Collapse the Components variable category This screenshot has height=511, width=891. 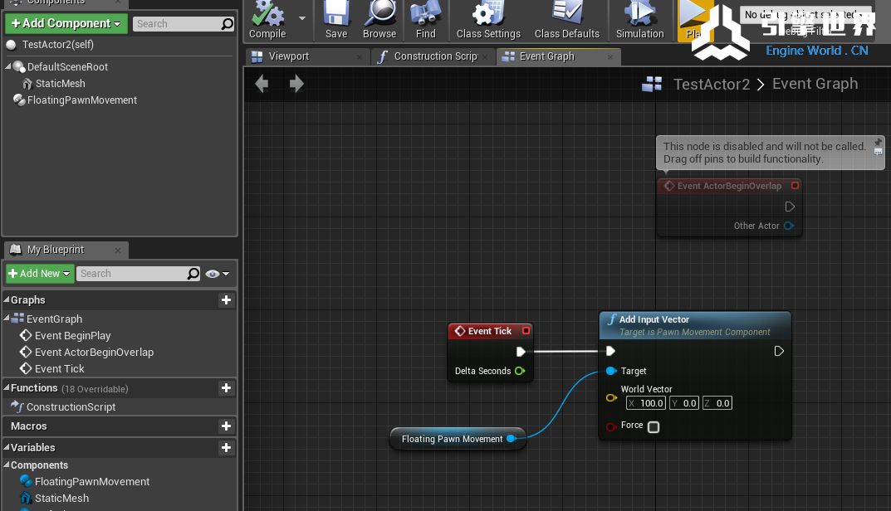7,465
